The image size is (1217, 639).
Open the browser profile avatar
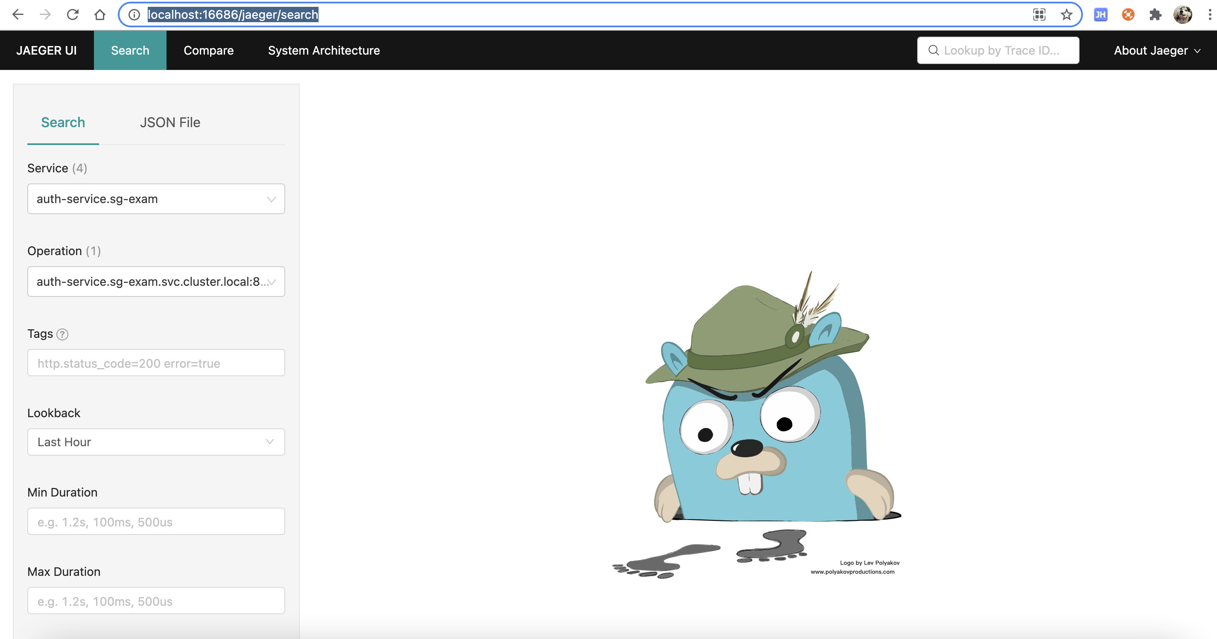[1182, 15]
